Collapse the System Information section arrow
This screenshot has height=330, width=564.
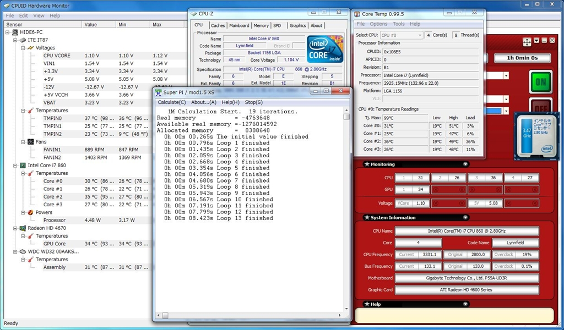pyautogui.click(x=465, y=217)
